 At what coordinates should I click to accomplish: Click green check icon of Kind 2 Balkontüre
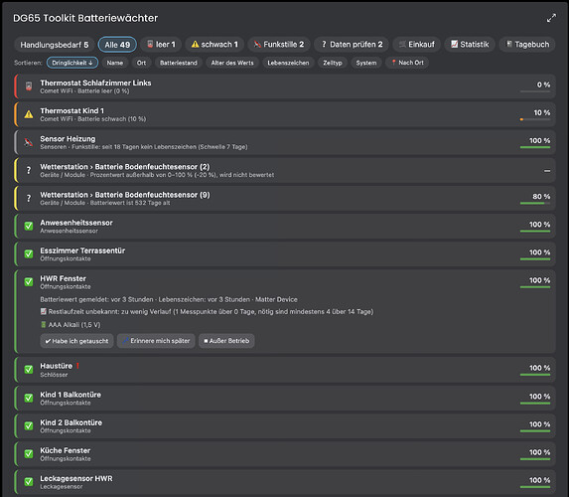[29, 425]
